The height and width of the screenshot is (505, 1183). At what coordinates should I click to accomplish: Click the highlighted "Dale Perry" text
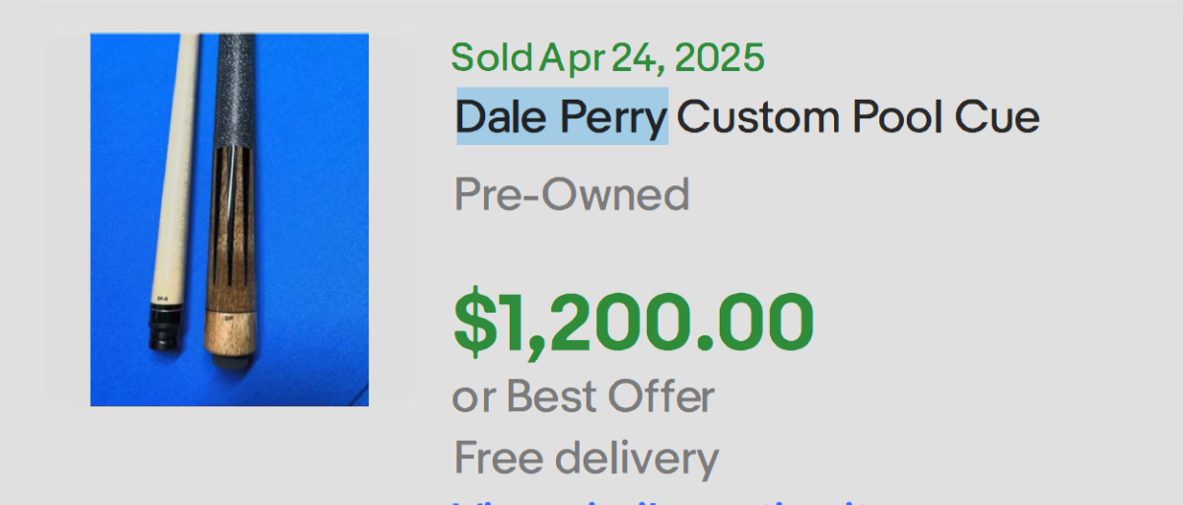point(561,117)
